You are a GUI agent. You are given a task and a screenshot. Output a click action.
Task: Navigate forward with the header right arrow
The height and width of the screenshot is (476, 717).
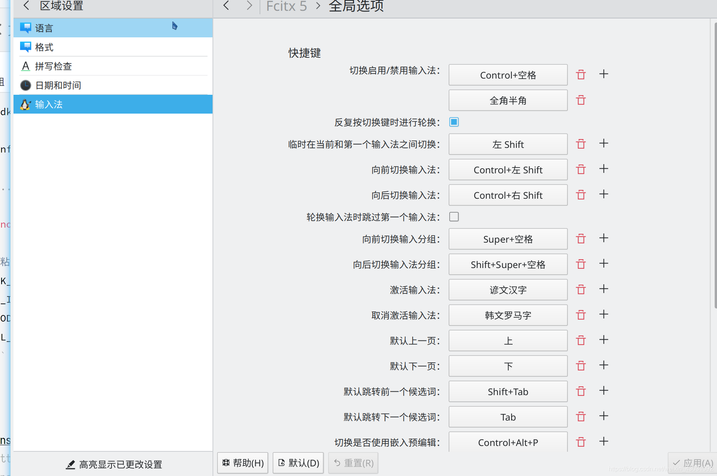coord(249,6)
